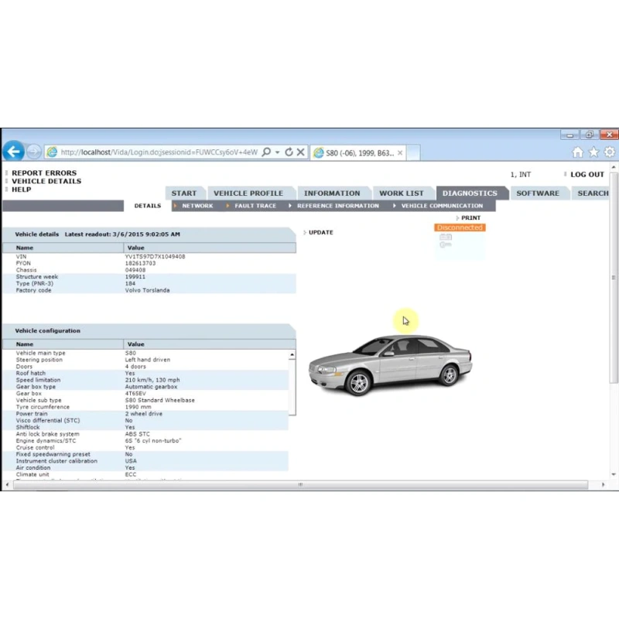Stop loading with the X icon
This screenshot has width=619, height=619.
pyautogui.click(x=300, y=152)
